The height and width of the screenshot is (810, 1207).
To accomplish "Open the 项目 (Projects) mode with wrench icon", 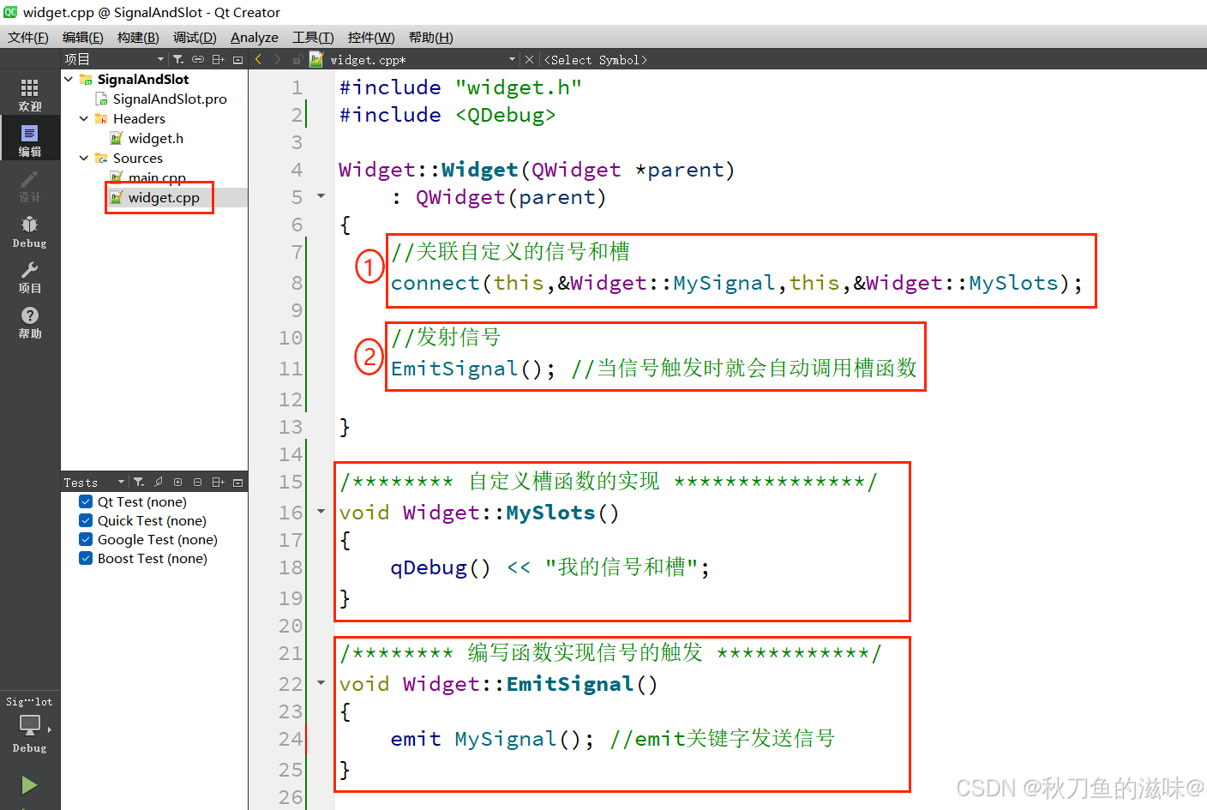I will [x=30, y=277].
